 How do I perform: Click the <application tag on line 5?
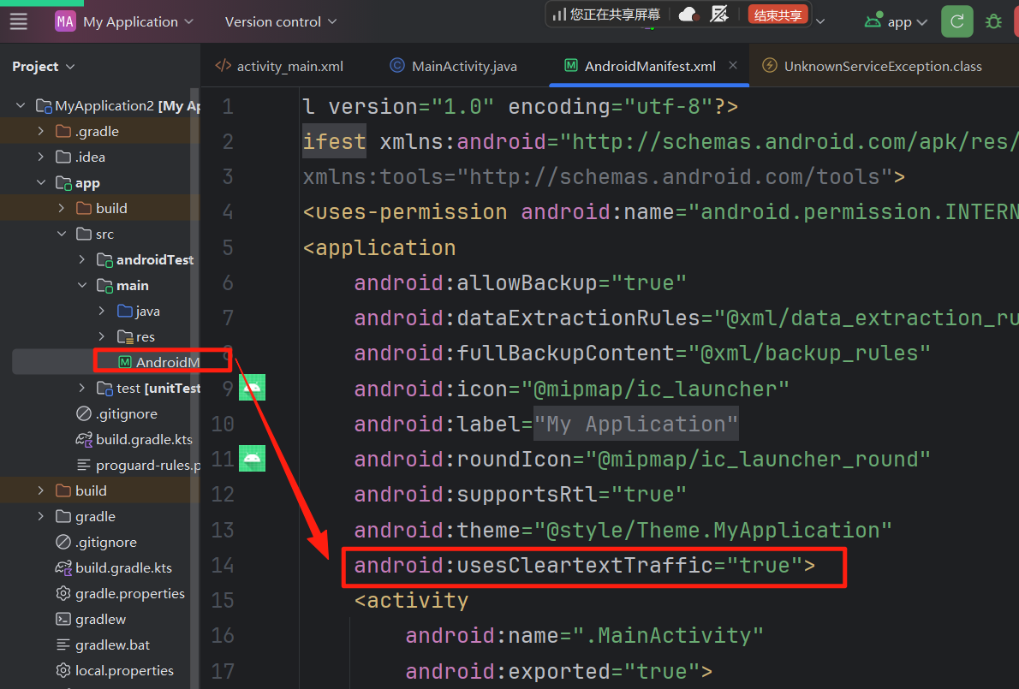click(x=379, y=247)
